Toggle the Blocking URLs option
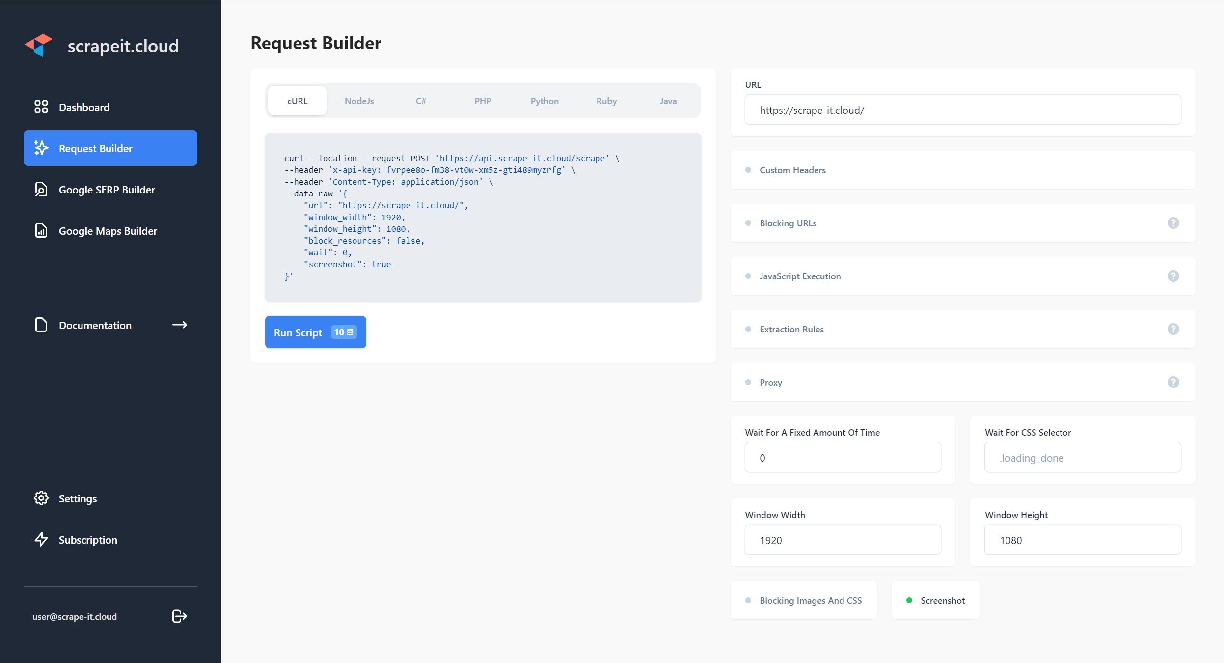Image resolution: width=1224 pixels, height=663 pixels. (x=962, y=223)
